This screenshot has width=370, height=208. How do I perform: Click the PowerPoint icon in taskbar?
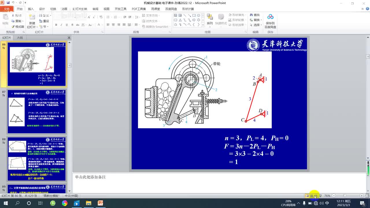[x=100, y=203]
